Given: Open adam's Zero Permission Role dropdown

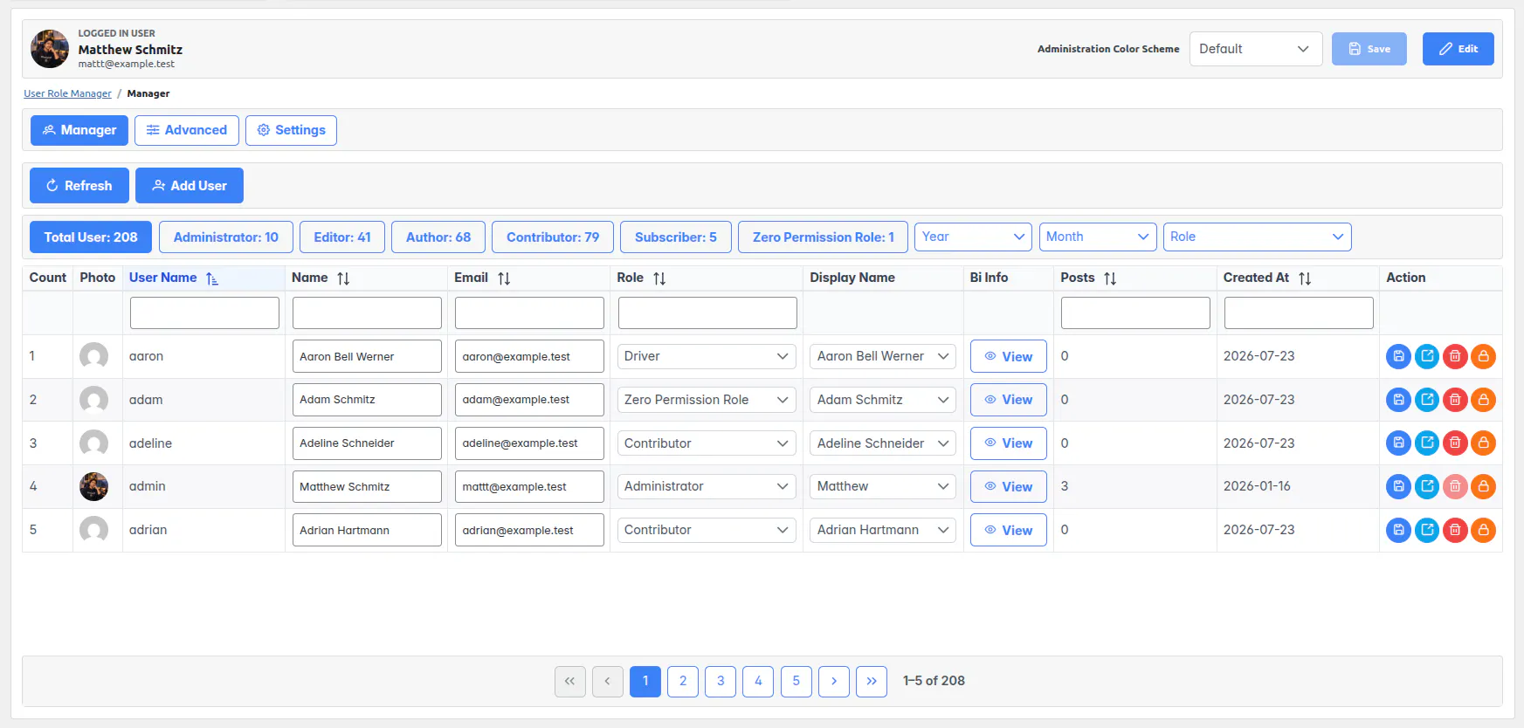Looking at the screenshot, I should pos(707,400).
